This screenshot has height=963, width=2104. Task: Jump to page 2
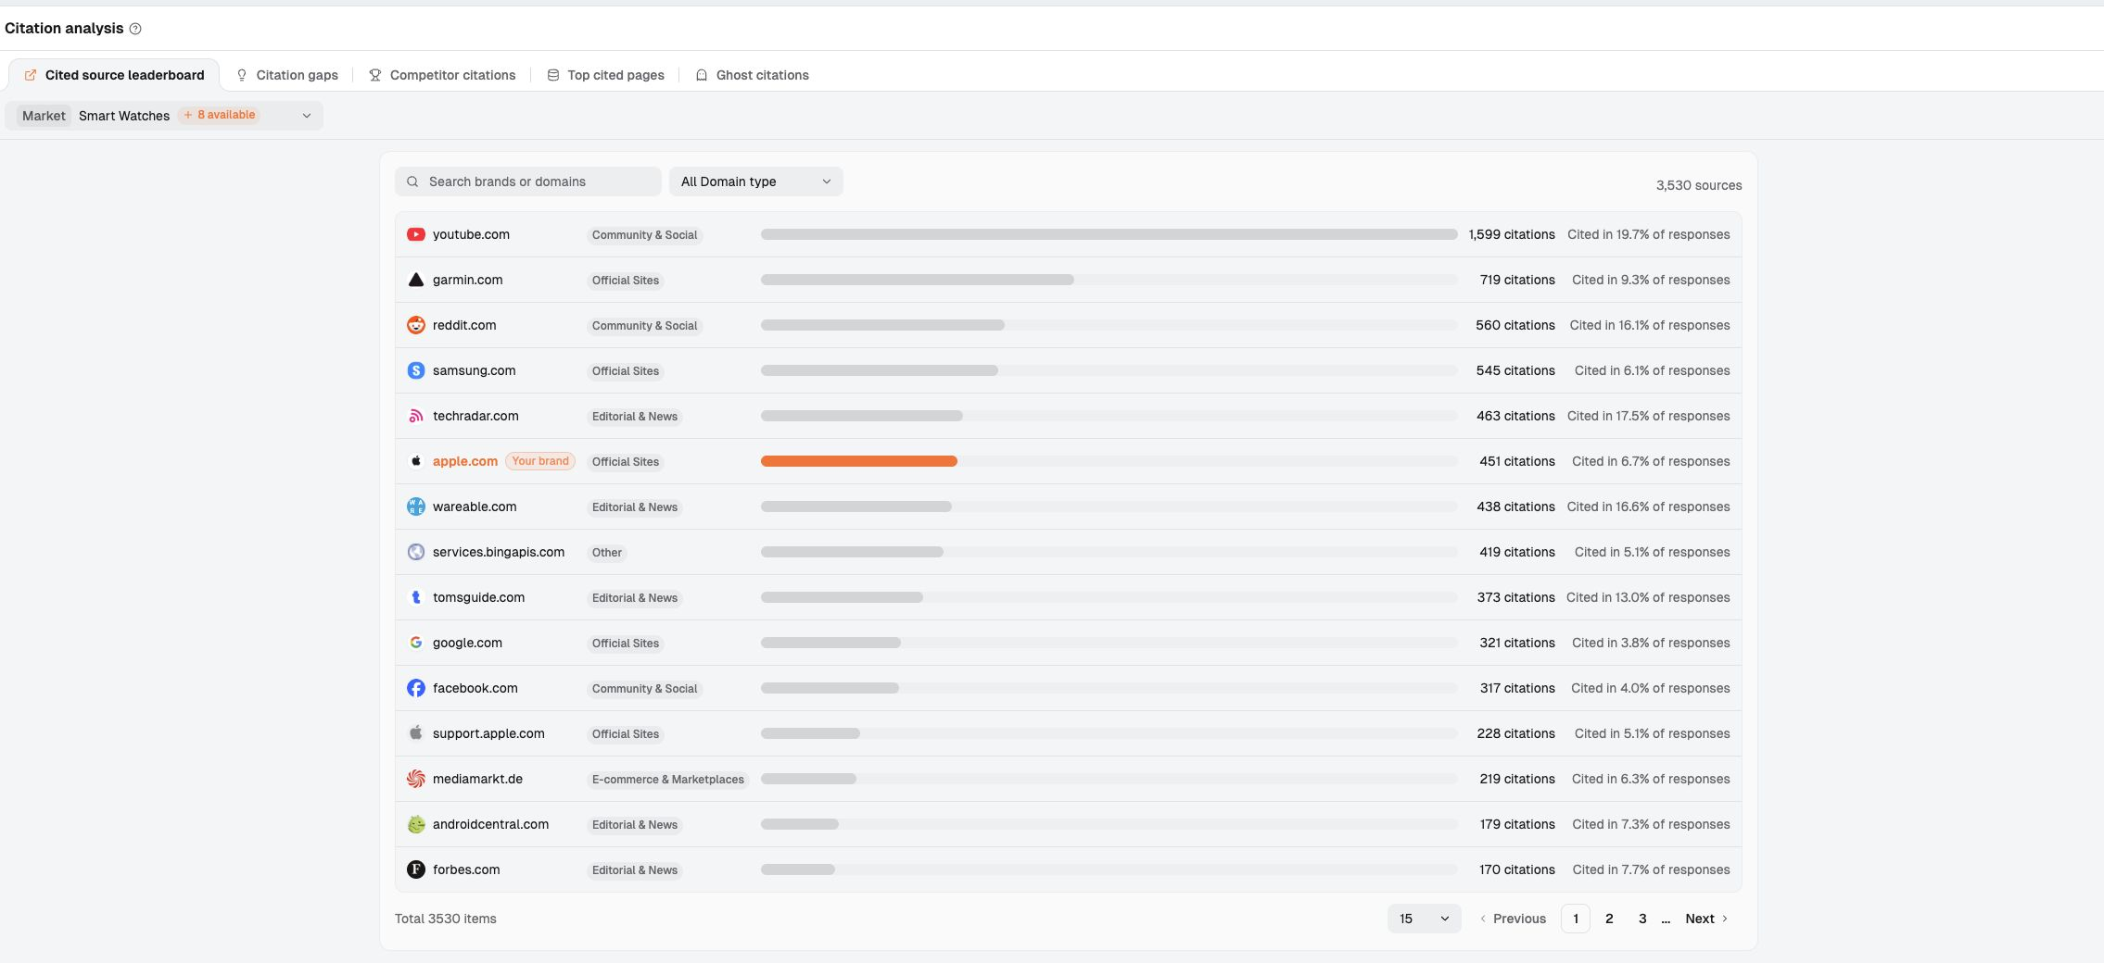pyautogui.click(x=1609, y=919)
